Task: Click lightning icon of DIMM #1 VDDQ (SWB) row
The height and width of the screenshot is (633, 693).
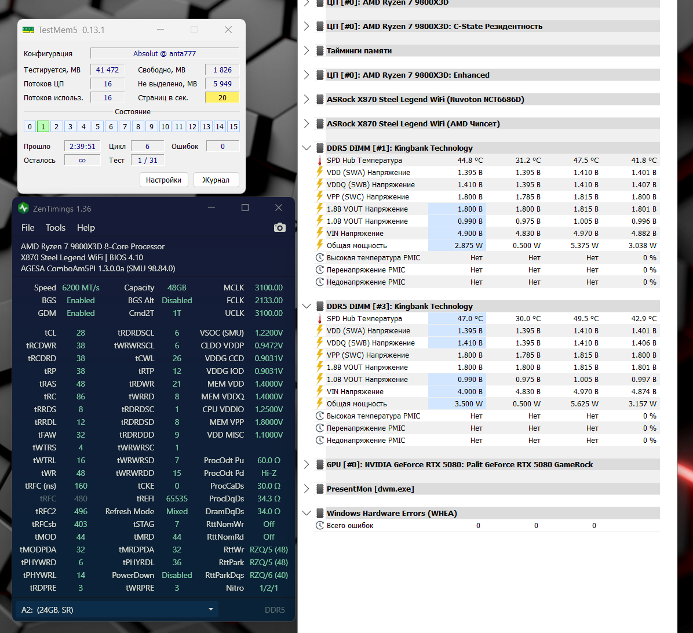Action: (x=319, y=185)
